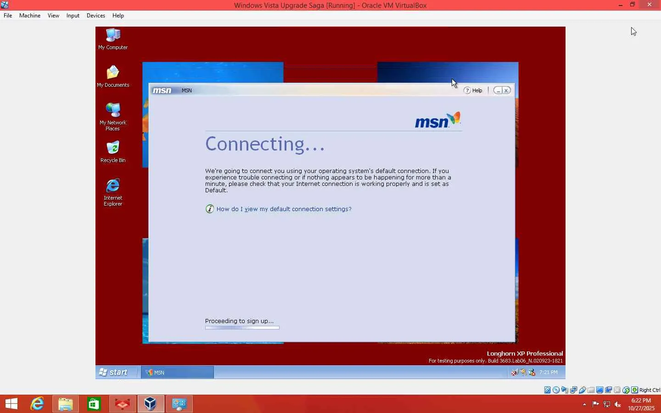The height and width of the screenshot is (413, 661).
Task: Click the 'Right Ctrl' host key label
Action: [x=650, y=390]
